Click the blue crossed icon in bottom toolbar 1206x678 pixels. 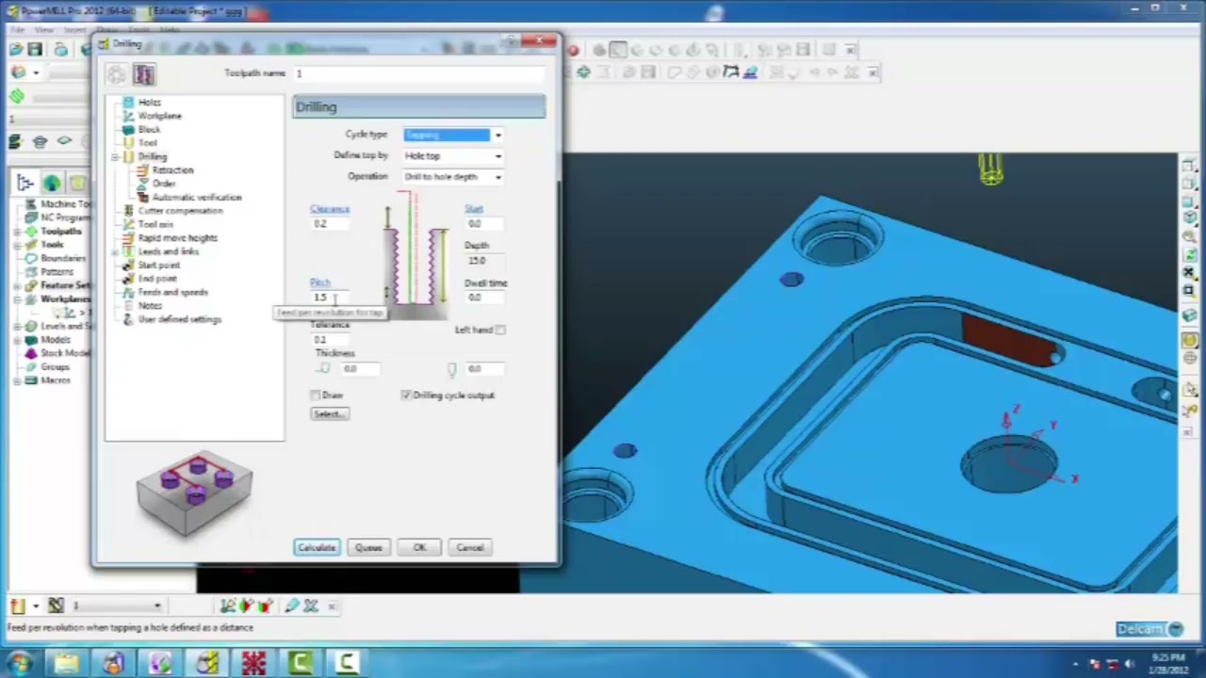(311, 605)
